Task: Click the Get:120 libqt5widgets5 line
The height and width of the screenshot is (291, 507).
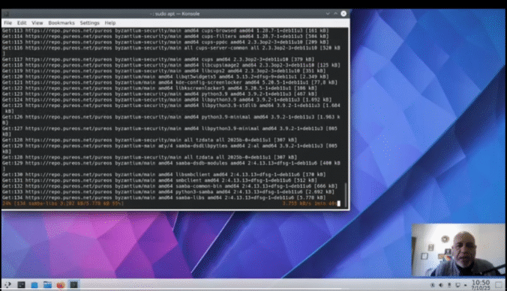Action: [165, 77]
